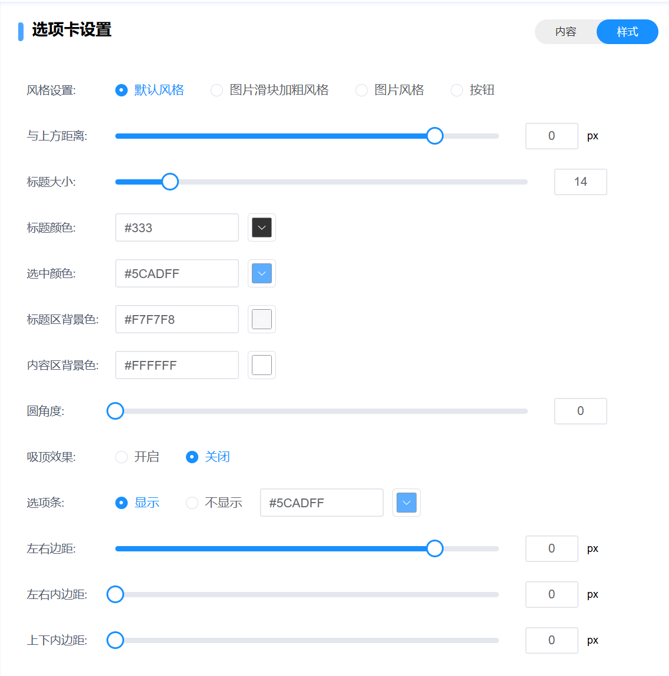Select 不显示 for 选项条
Image resolution: width=669 pixels, height=676 pixels.
point(192,503)
